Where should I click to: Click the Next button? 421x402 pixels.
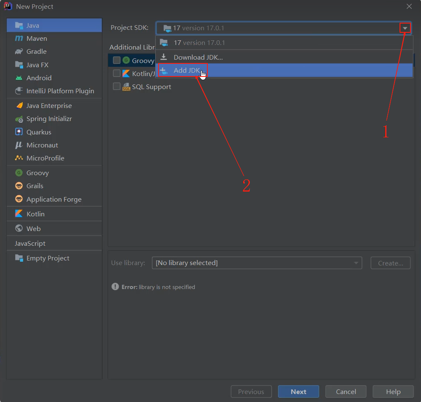click(298, 391)
